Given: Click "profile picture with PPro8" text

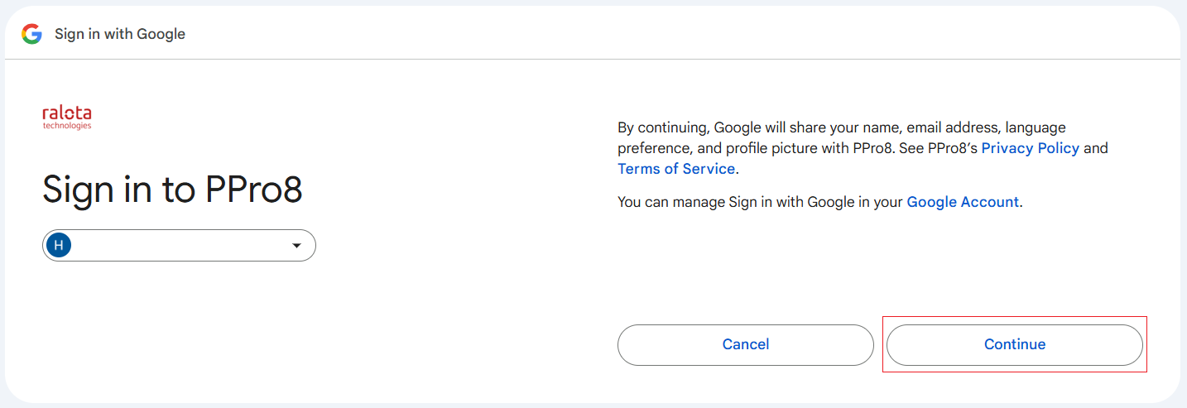Looking at the screenshot, I should (x=795, y=149).
